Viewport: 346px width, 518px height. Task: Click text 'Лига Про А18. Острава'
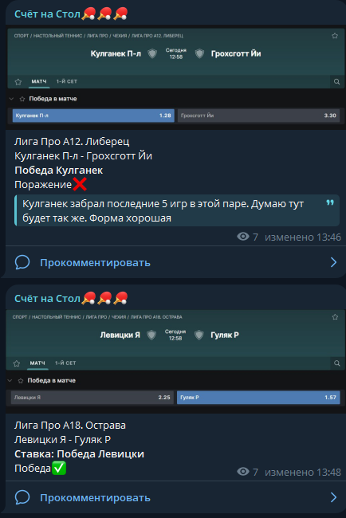tap(70, 426)
